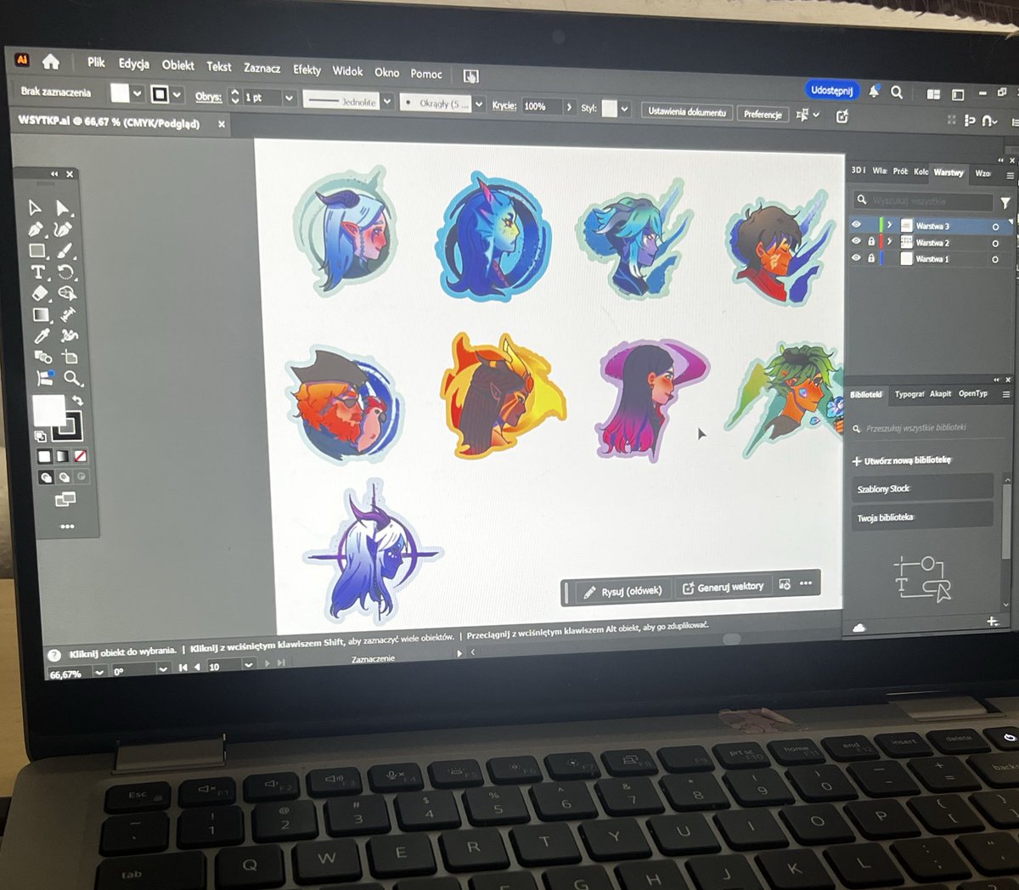Filter layers with funnel icon
Image resolution: width=1019 pixels, height=890 pixels.
click(1005, 203)
